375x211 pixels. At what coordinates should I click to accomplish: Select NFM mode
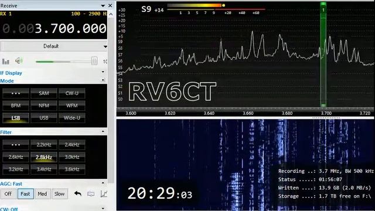44,105
